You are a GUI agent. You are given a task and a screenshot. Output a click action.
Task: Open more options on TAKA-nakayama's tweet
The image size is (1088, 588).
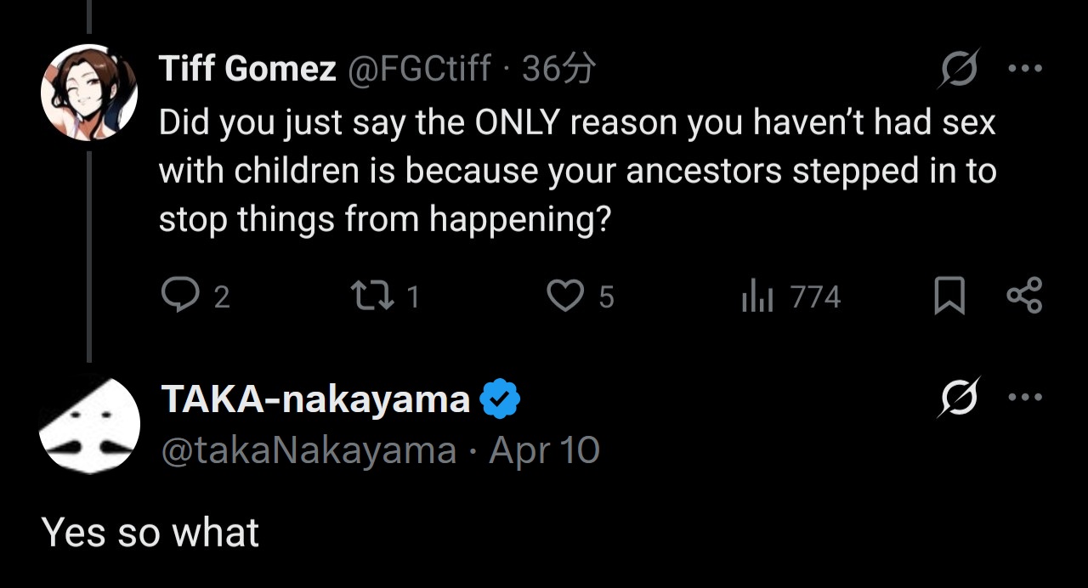click(x=1024, y=397)
